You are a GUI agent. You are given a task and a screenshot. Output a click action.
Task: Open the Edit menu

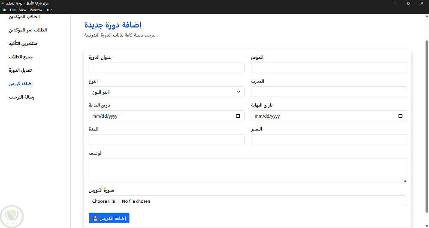tap(13, 10)
